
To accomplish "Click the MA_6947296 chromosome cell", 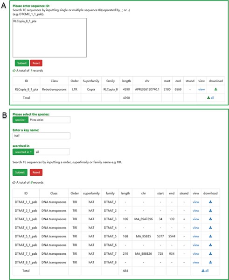I will click(x=144, y=219).
